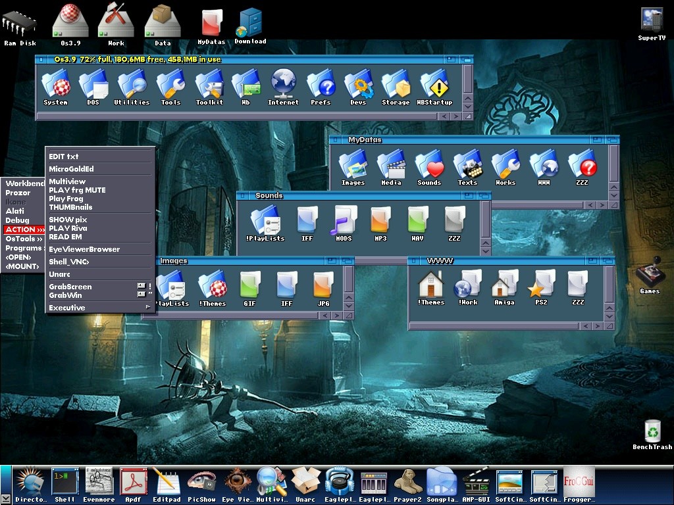Viewport: 674px width, 505px height.
Task: Select the Texts folder in MyDatas window
Action: tap(468, 168)
